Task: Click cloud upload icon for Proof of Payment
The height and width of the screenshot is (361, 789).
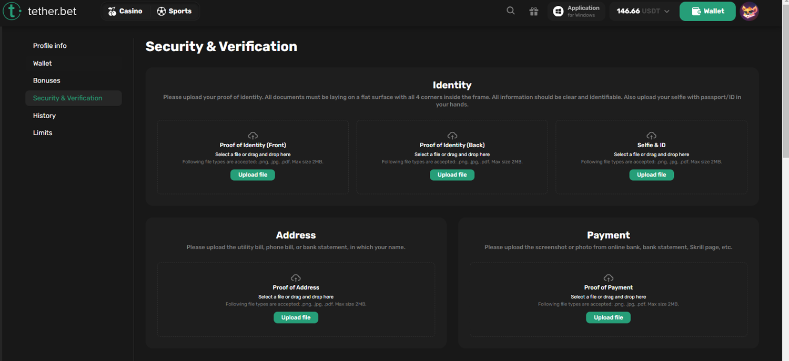Action: [608, 278]
